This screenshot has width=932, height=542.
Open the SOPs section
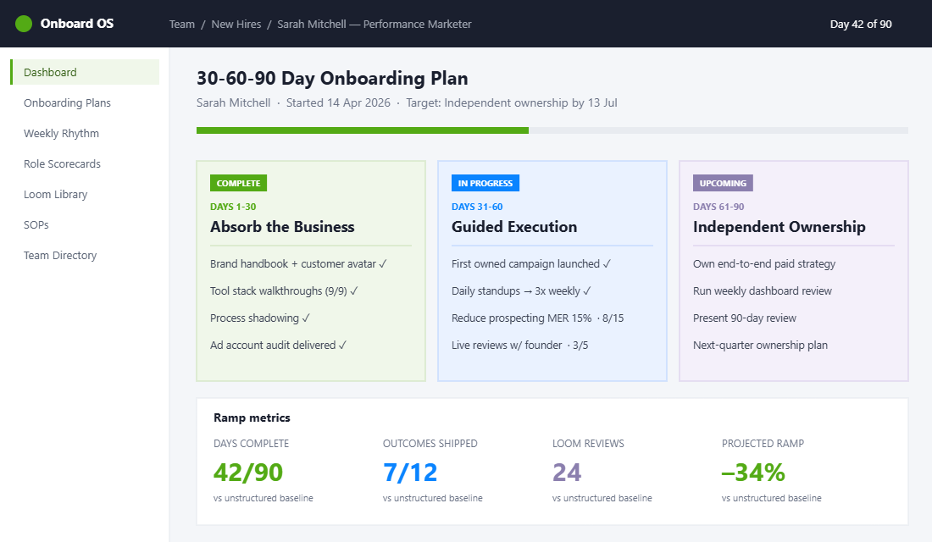[35, 224]
